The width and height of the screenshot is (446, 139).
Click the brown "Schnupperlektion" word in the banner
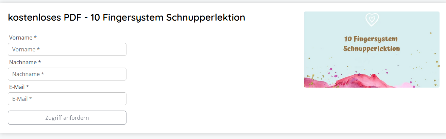pos(371,49)
